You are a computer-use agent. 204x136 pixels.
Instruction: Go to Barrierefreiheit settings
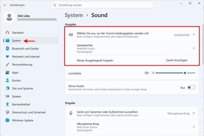point(31,104)
